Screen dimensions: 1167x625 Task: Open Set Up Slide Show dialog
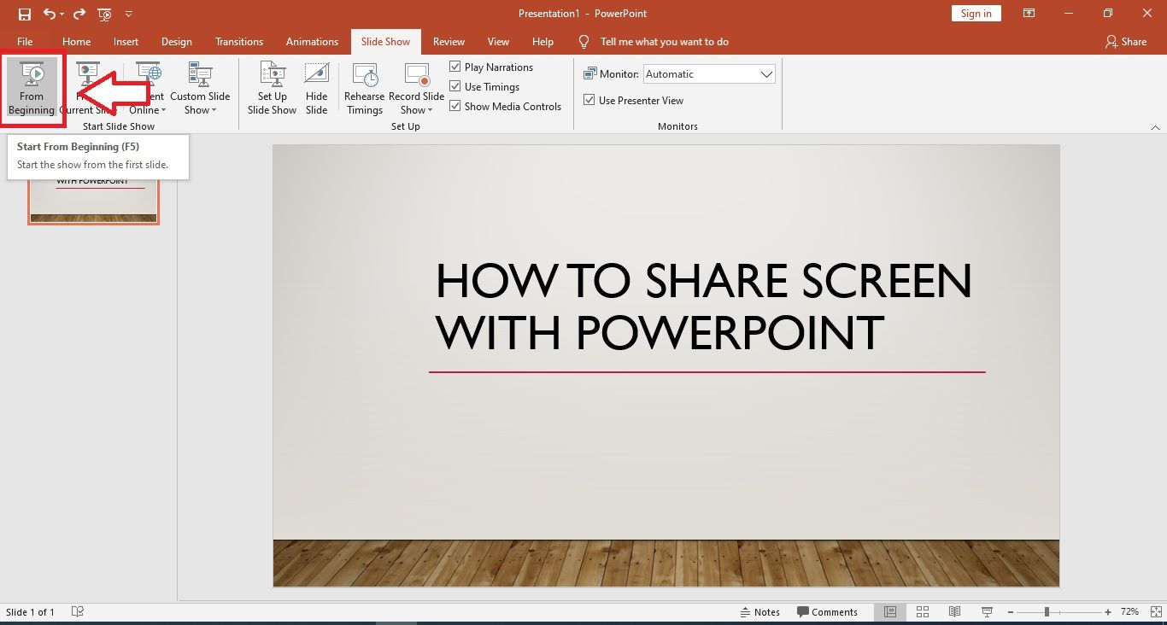point(272,87)
